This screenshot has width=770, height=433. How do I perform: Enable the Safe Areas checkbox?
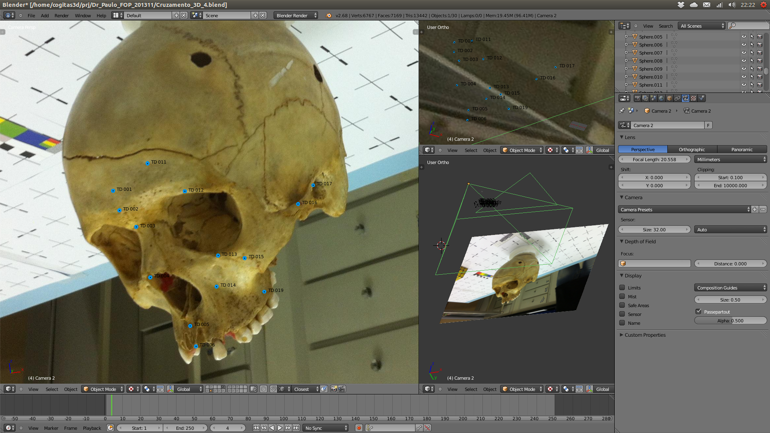(622, 305)
